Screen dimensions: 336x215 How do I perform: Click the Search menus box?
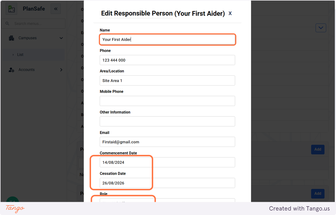[x=33, y=24]
